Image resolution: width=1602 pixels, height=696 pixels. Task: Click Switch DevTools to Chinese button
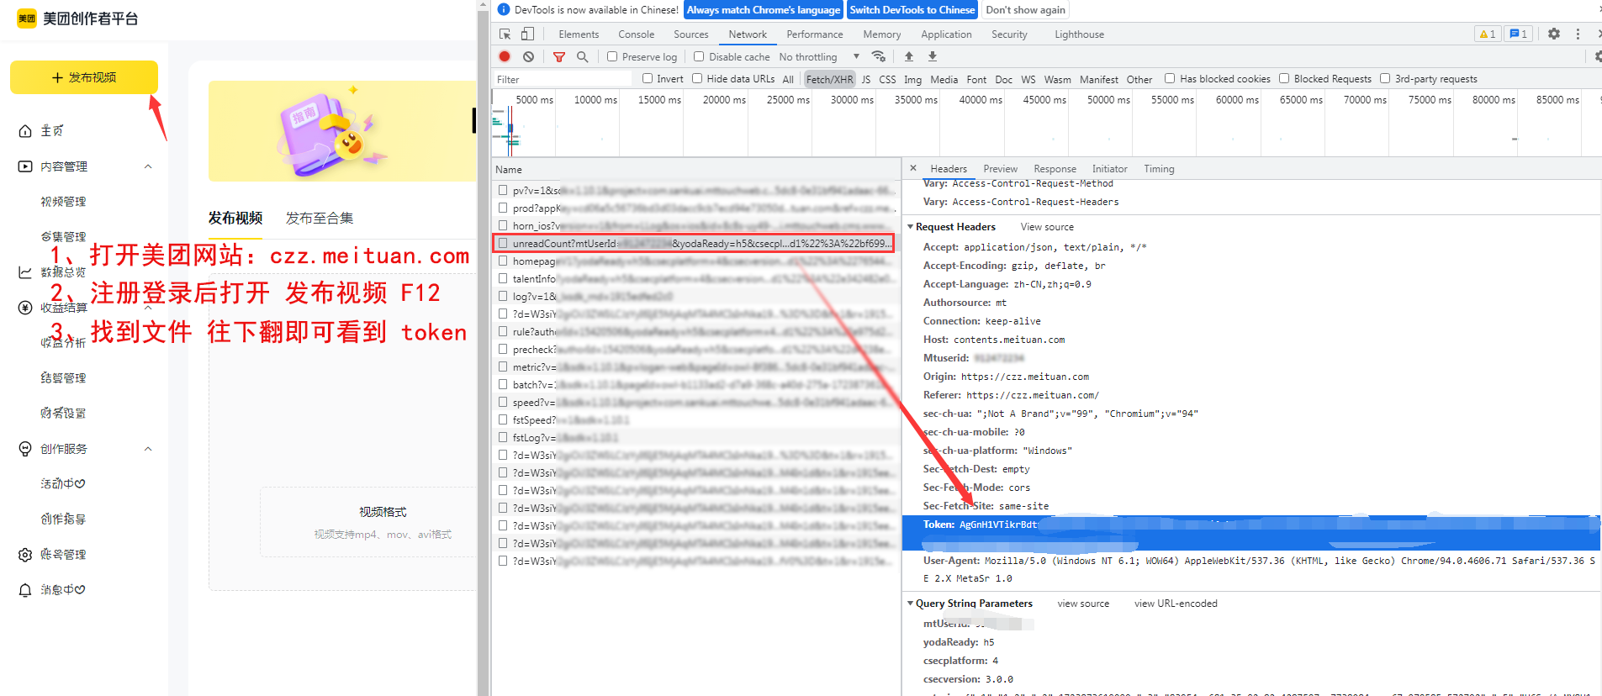pyautogui.click(x=912, y=10)
